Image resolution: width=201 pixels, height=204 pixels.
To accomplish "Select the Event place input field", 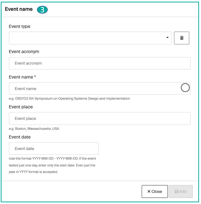I will click(100, 119).
